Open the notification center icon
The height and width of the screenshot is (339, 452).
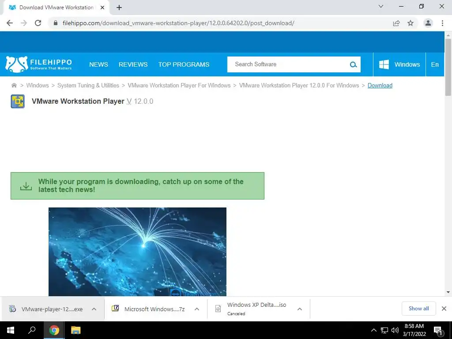tap(438, 330)
